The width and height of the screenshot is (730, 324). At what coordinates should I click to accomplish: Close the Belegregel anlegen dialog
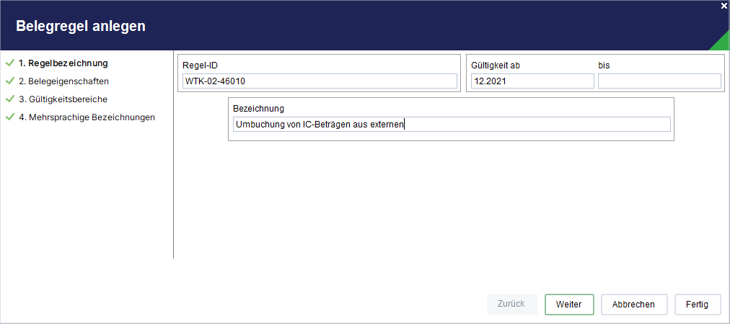coord(724,6)
